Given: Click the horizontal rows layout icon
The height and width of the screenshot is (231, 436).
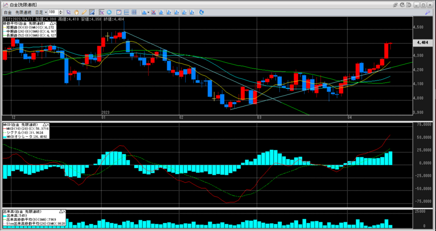Looking at the screenshot, I should click(x=126, y=12).
